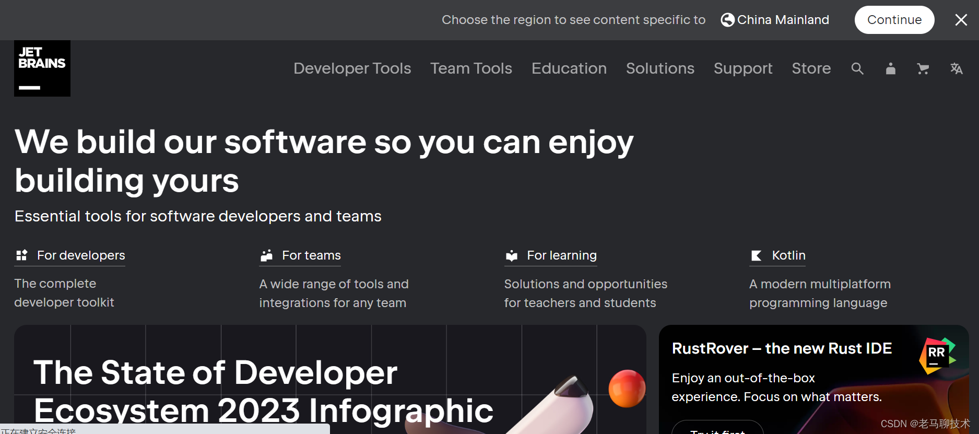Open the Store menu
The width and height of the screenshot is (979, 434).
coord(811,68)
